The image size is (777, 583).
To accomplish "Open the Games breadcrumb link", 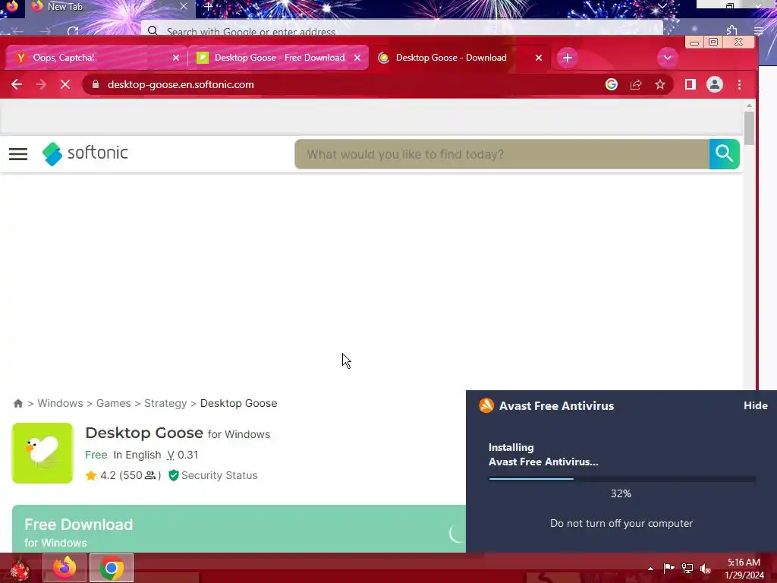I will 114,403.
